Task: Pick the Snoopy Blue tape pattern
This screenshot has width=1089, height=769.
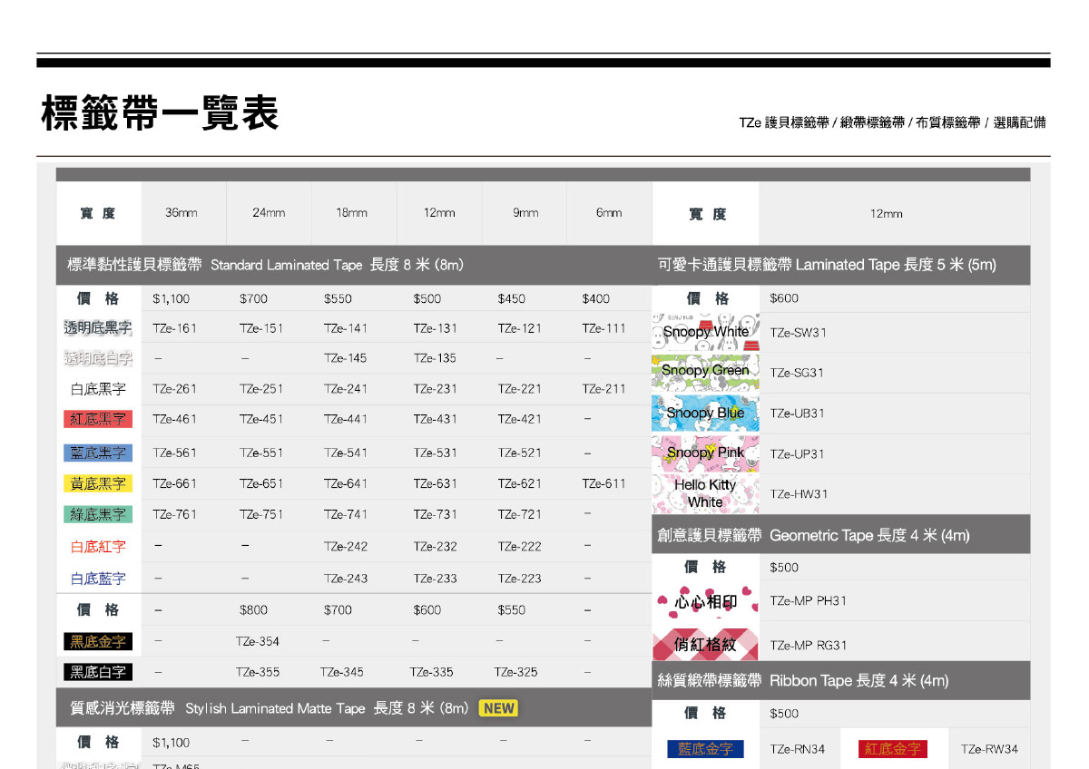Action: 705,413
